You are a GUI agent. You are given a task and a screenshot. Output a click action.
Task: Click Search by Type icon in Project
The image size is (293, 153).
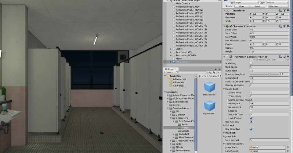210,72
